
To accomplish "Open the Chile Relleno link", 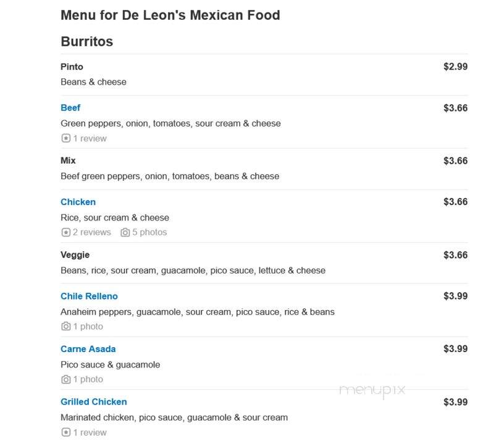I will [89, 296].
